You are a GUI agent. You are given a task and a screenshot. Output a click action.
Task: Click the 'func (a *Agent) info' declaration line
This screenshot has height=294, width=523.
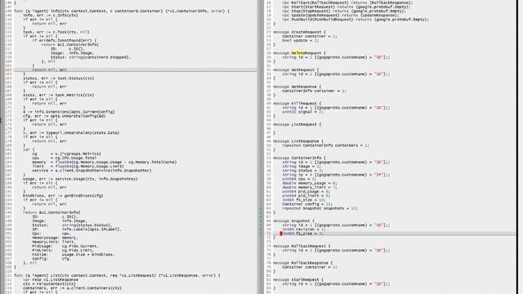pyautogui.click(x=122, y=11)
